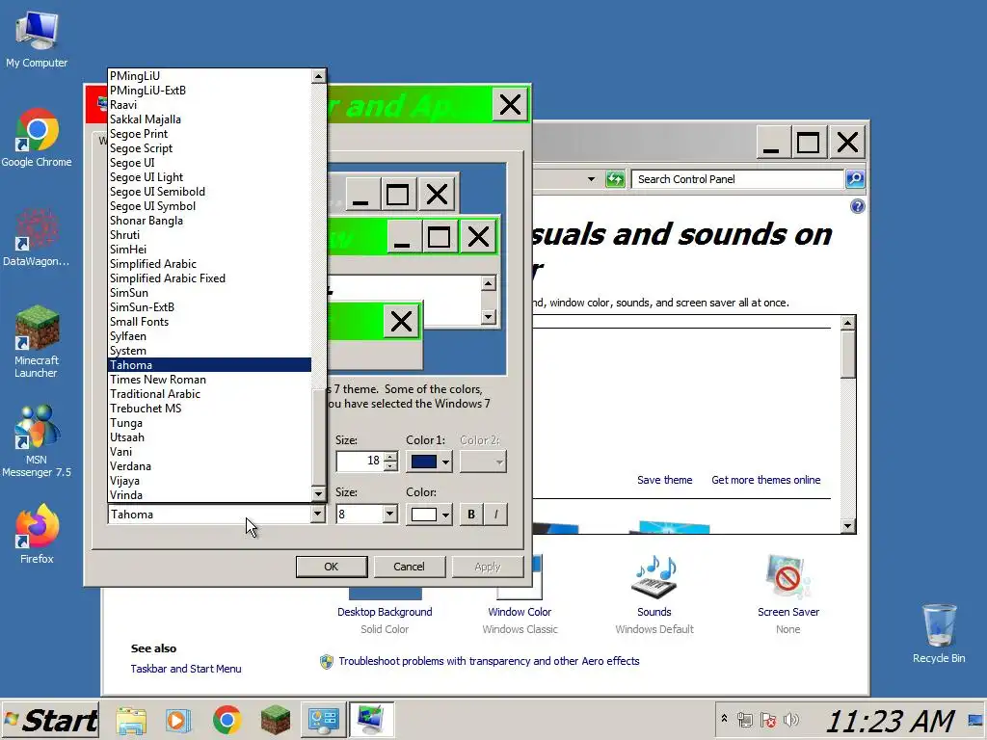The width and height of the screenshot is (987, 740).
Task: Choose Small Fonts from font list
Action: pos(209,322)
